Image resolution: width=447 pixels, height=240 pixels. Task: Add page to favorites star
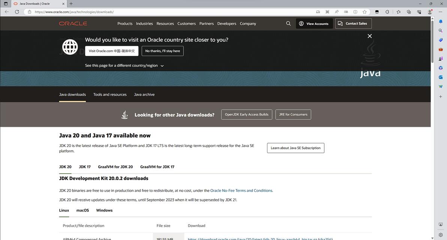pyautogui.click(x=364, y=12)
